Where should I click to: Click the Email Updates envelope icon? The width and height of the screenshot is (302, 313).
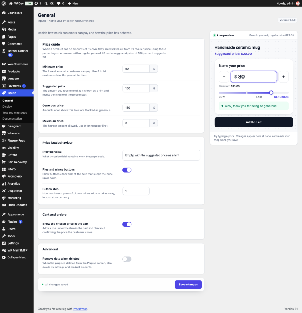tap(4, 205)
